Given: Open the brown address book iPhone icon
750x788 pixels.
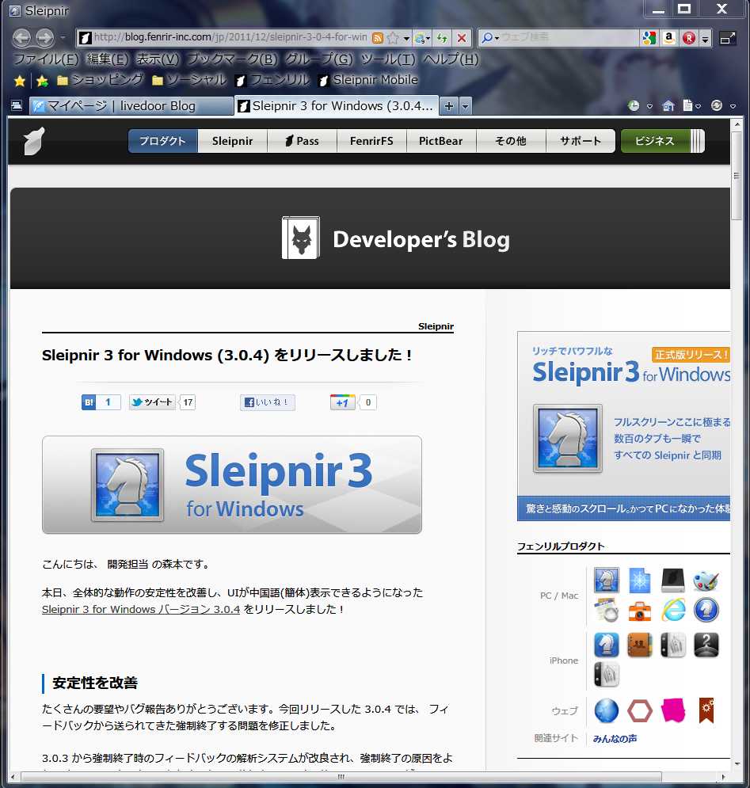Looking at the screenshot, I should point(639,645).
